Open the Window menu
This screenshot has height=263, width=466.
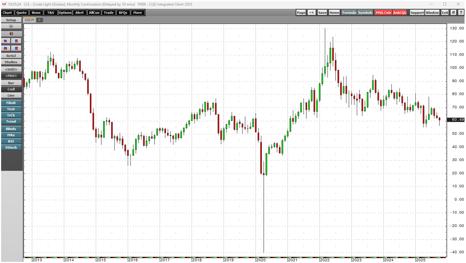click(432, 13)
